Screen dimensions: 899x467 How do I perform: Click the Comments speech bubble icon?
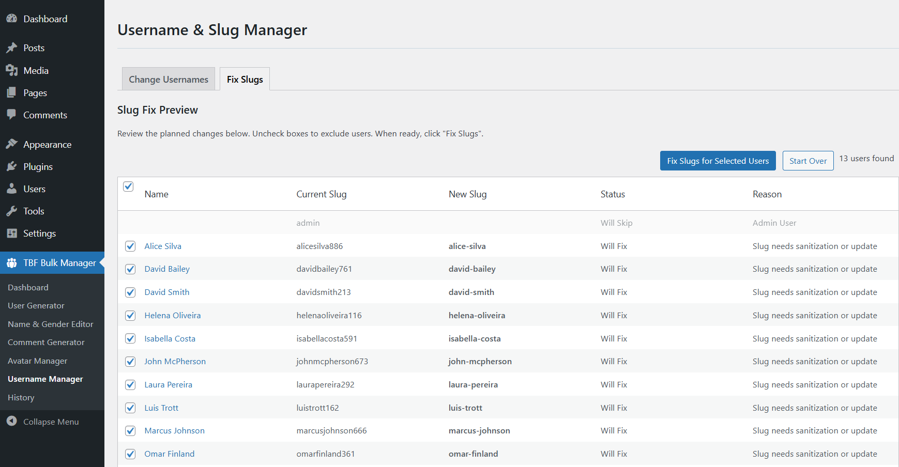[12, 115]
